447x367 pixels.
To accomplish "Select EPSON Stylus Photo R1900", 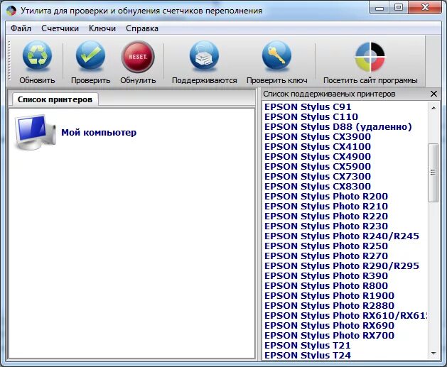I will tap(329, 296).
